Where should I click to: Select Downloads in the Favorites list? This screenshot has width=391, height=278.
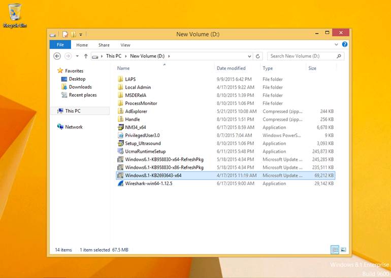tap(80, 87)
